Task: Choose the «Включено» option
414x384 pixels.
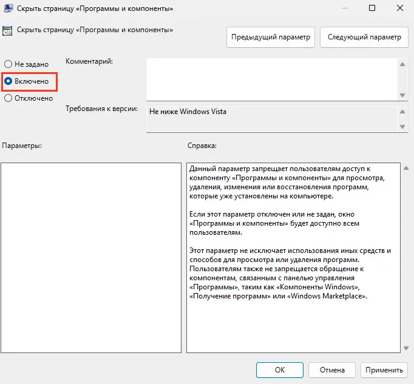Action: coord(8,81)
